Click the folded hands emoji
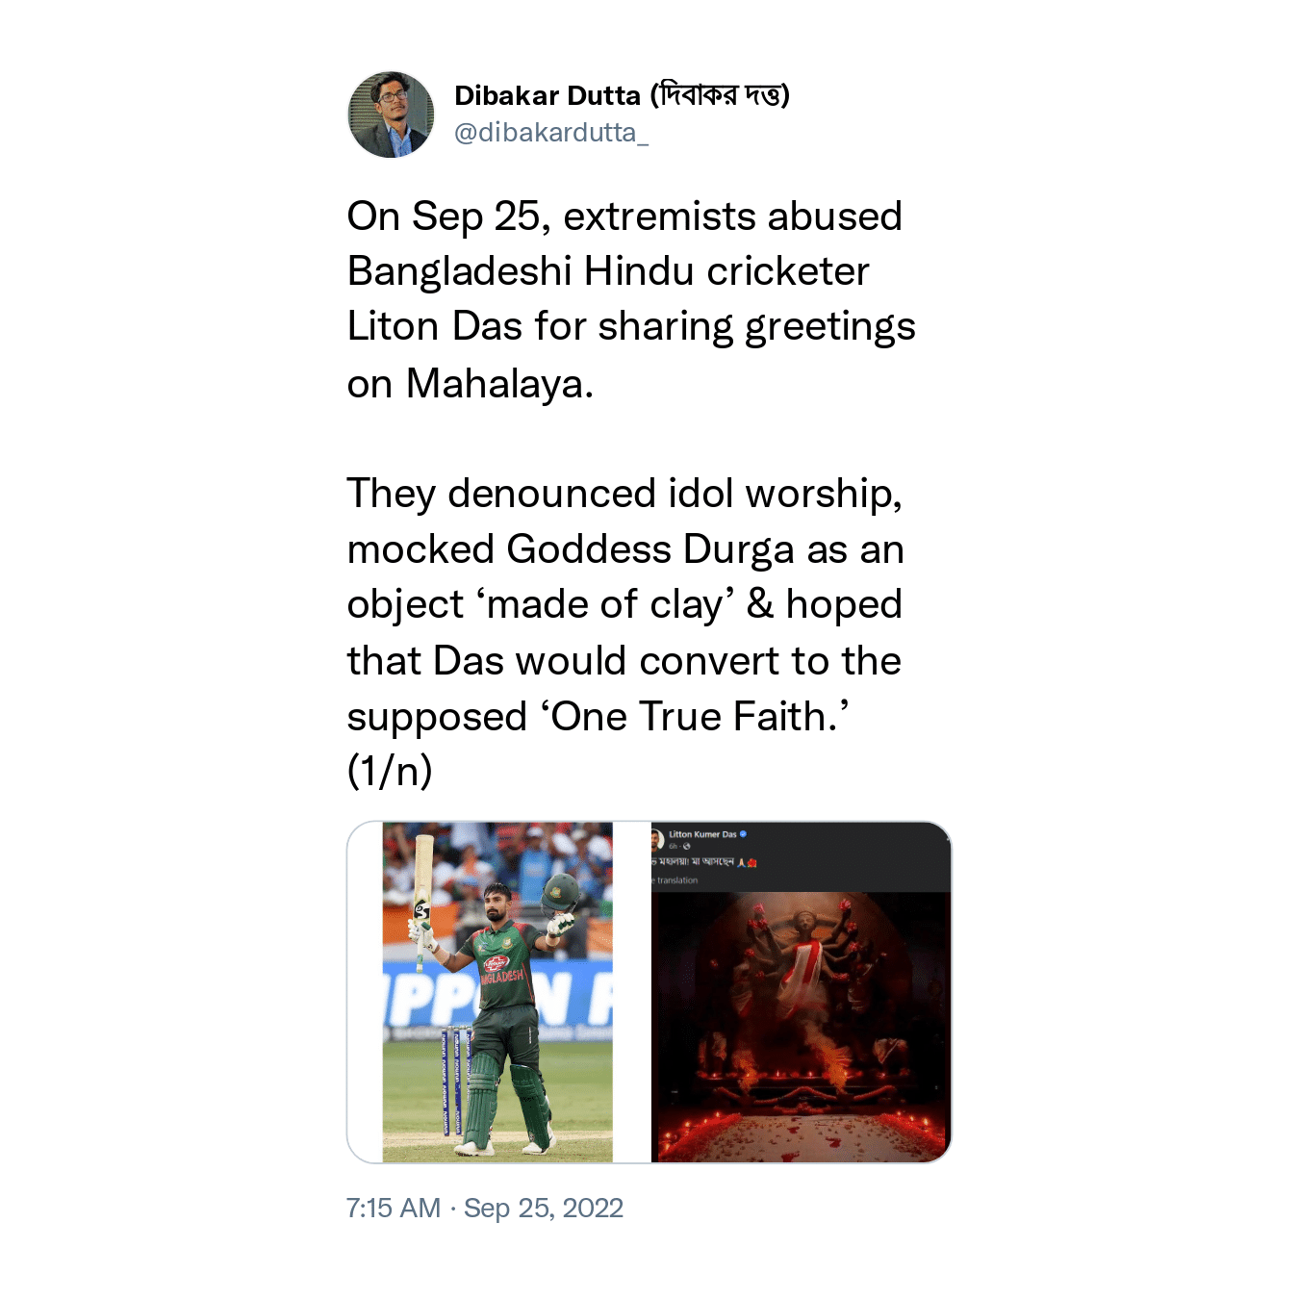 tap(741, 863)
